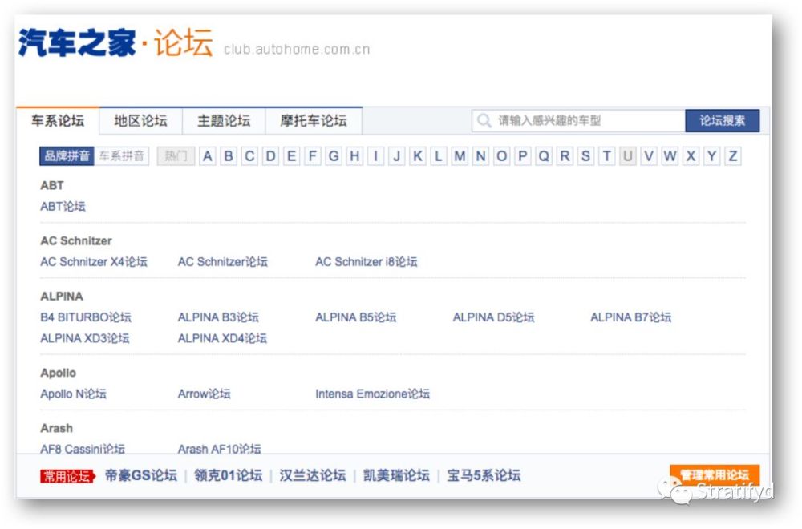The width and height of the screenshot is (802, 529).
Task: Open the 领克01论坛 shortcut
Action: [228, 475]
